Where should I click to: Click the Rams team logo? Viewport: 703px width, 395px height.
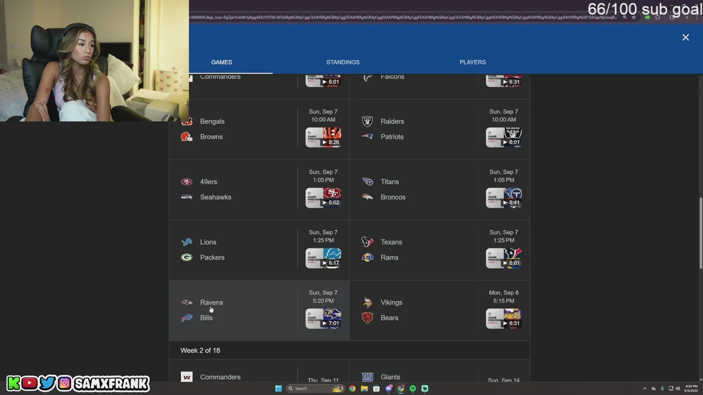point(367,257)
